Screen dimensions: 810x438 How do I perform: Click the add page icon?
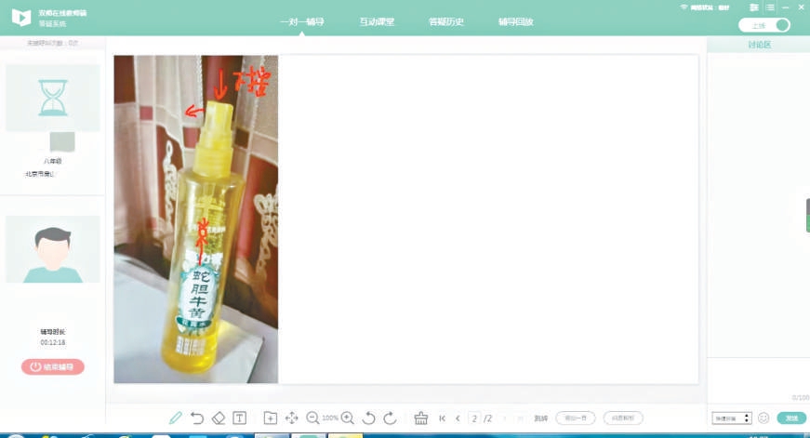tap(270, 418)
